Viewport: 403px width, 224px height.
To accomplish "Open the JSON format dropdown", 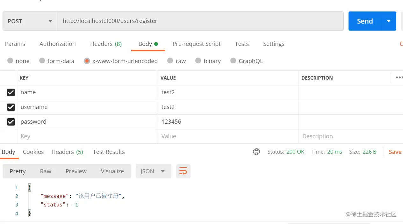I will point(154,171).
